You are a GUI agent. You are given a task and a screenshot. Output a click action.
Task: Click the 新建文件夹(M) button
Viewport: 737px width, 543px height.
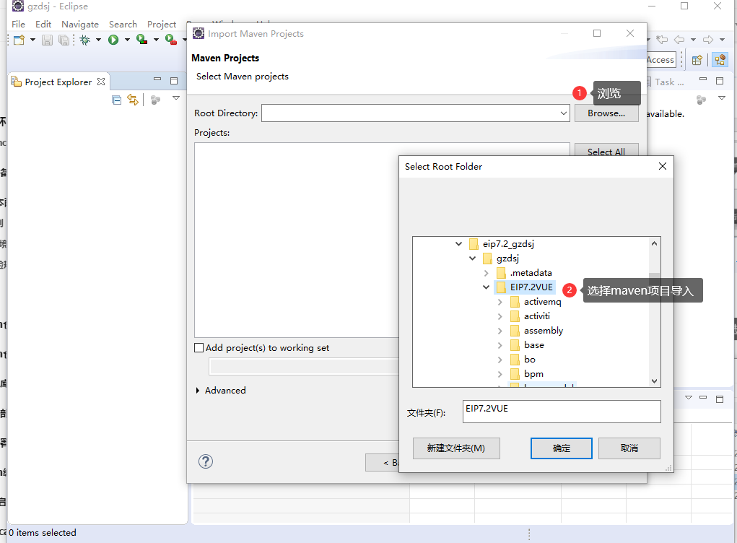coord(456,448)
